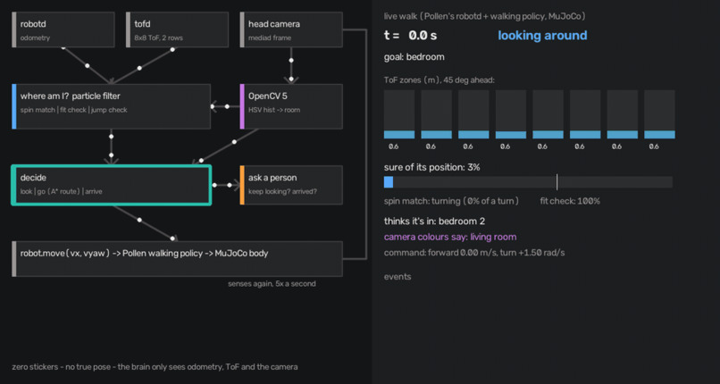The width and height of the screenshot is (720, 384).
Task: Select the robot.move walking policy node
Action: (x=177, y=259)
